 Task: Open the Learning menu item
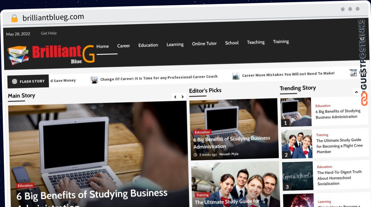(x=175, y=44)
